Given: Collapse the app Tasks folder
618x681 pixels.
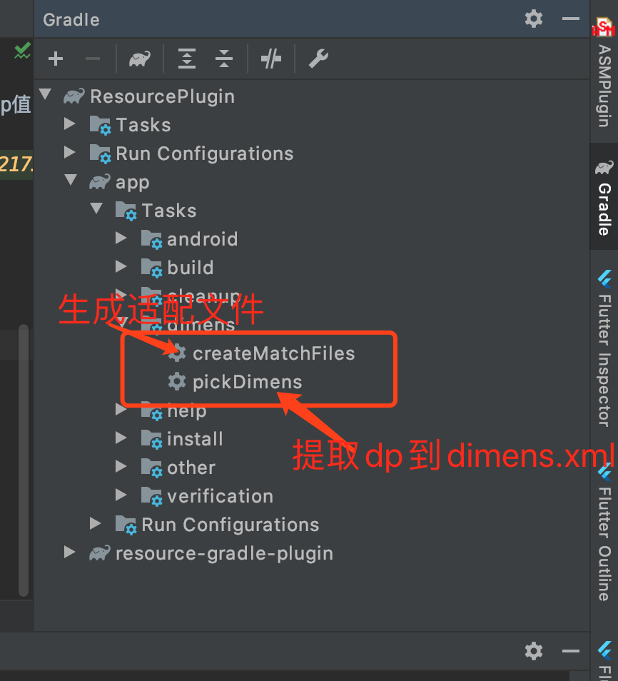Looking at the screenshot, I should point(96,208).
